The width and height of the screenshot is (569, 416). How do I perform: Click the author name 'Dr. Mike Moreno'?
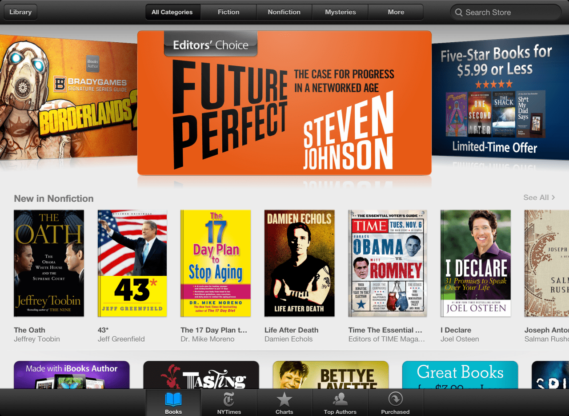coord(208,339)
